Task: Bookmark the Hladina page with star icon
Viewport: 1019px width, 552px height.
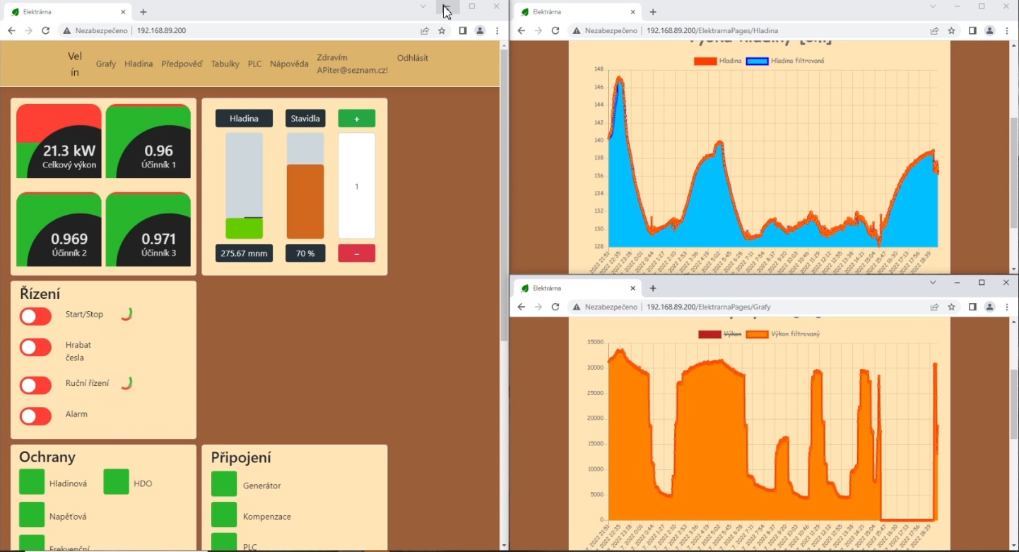Action: (951, 31)
